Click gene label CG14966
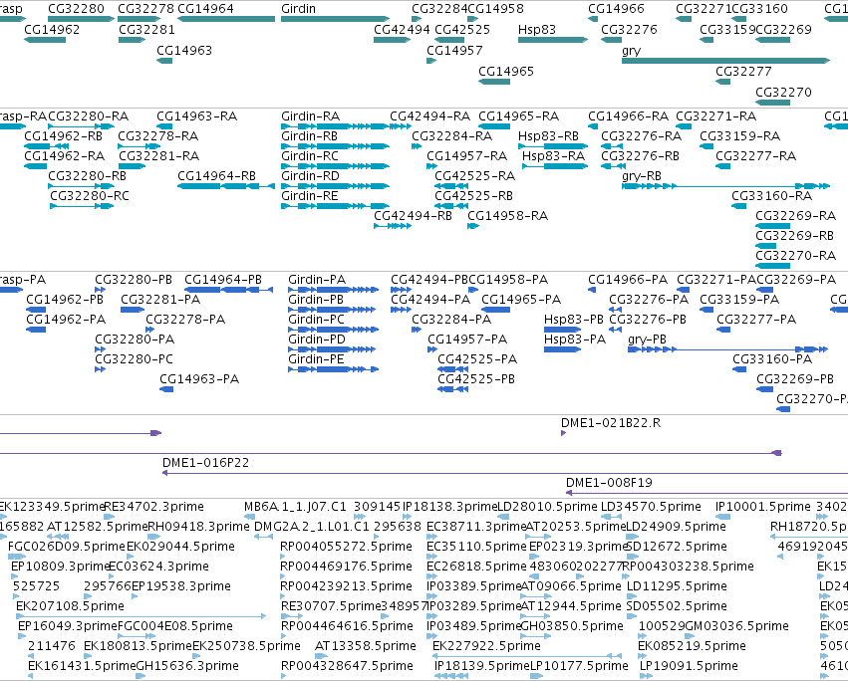Image resolution: width=848 pixels, height=681 pixels. (x=616, y=9)
